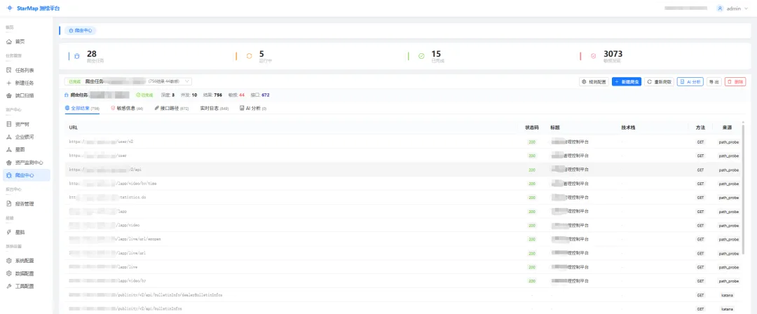The width and height of the screenshot is (757, 314).
Task: Expand the admin account menu arrow
Action: (x=746, y=8)
